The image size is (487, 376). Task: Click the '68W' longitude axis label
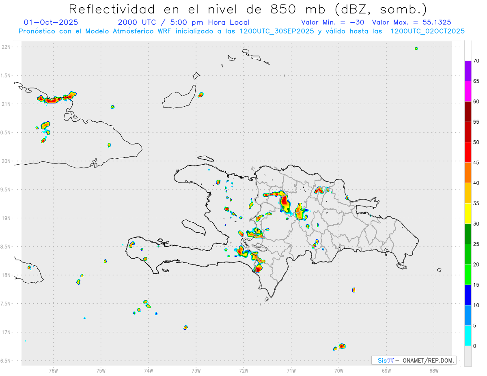click(x=434, y=370)
